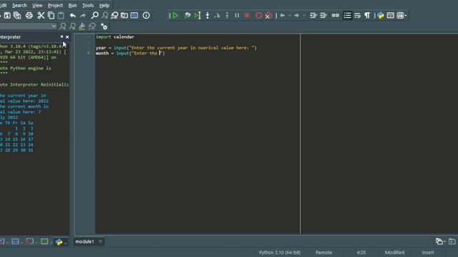458x257 pixels.
Task: Open the Search menu
Action: (19, 5)
